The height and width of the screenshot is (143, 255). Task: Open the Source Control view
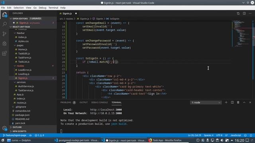click(4, 34)
